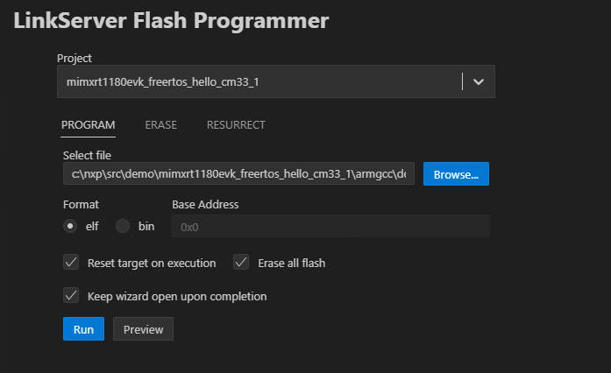This screenshot has width=611, height=373.
Task: Disable Keep wizard open upon completion
Action: tap(71, 296)
